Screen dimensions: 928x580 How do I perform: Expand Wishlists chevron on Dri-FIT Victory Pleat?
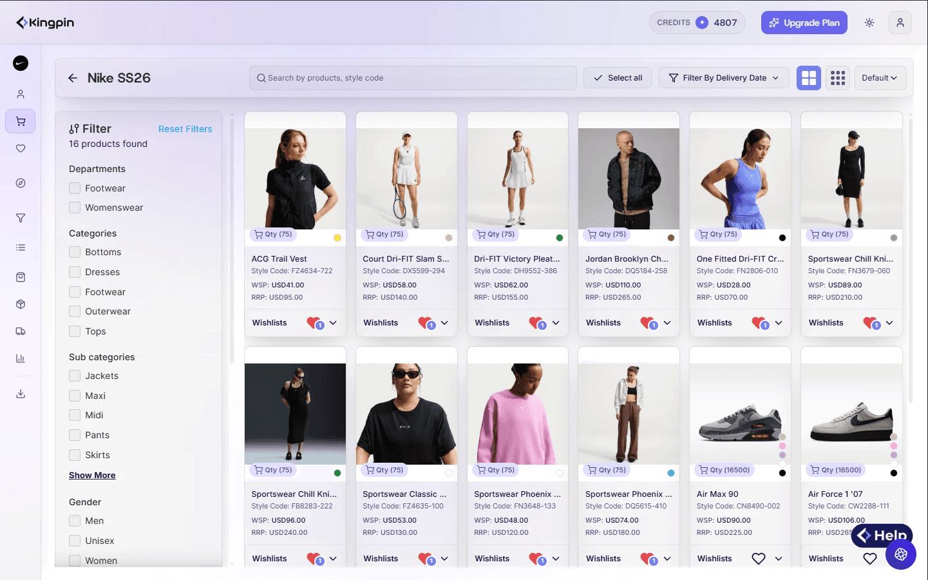(x=556, y=323)
